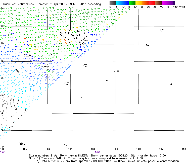Click the magenta 40-45 knots legend color
Image resolution: width=186 pixels, height=163 pixels.
[165, 3]
